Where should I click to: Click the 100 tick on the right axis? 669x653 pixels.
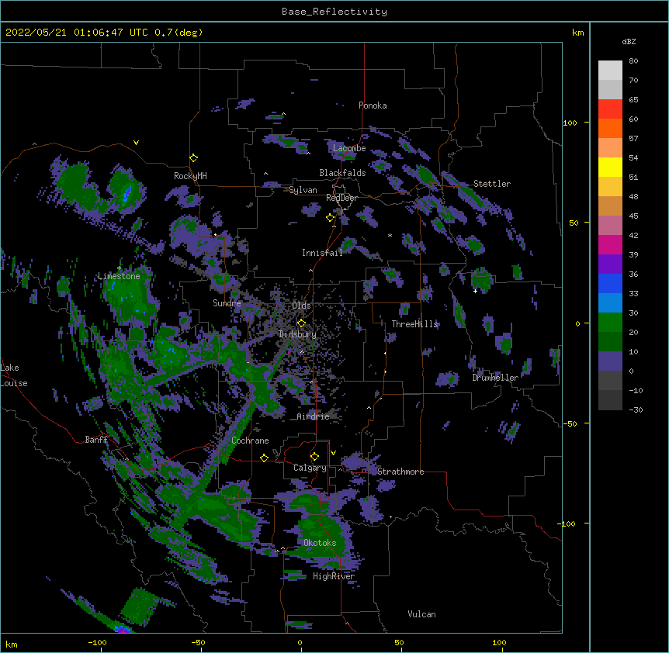(570, 123)
